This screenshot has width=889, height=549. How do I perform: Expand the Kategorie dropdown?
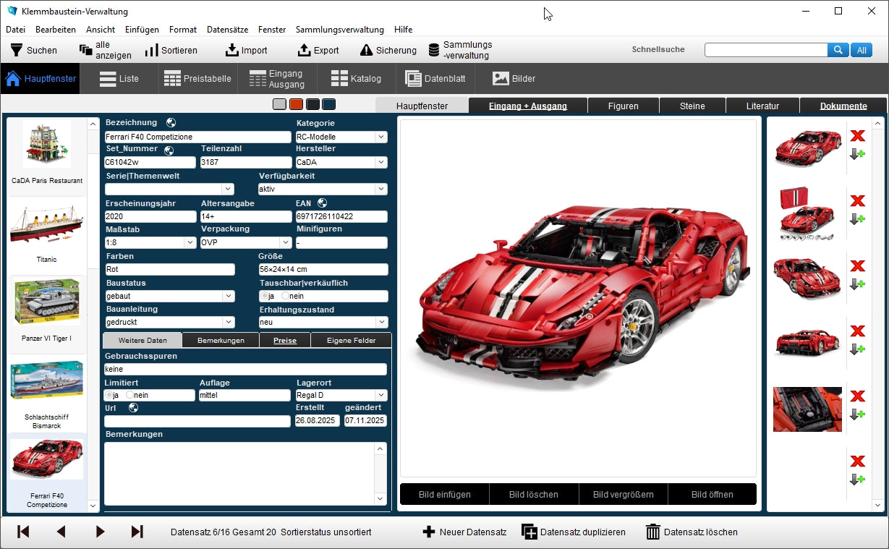tap(380, 137)
